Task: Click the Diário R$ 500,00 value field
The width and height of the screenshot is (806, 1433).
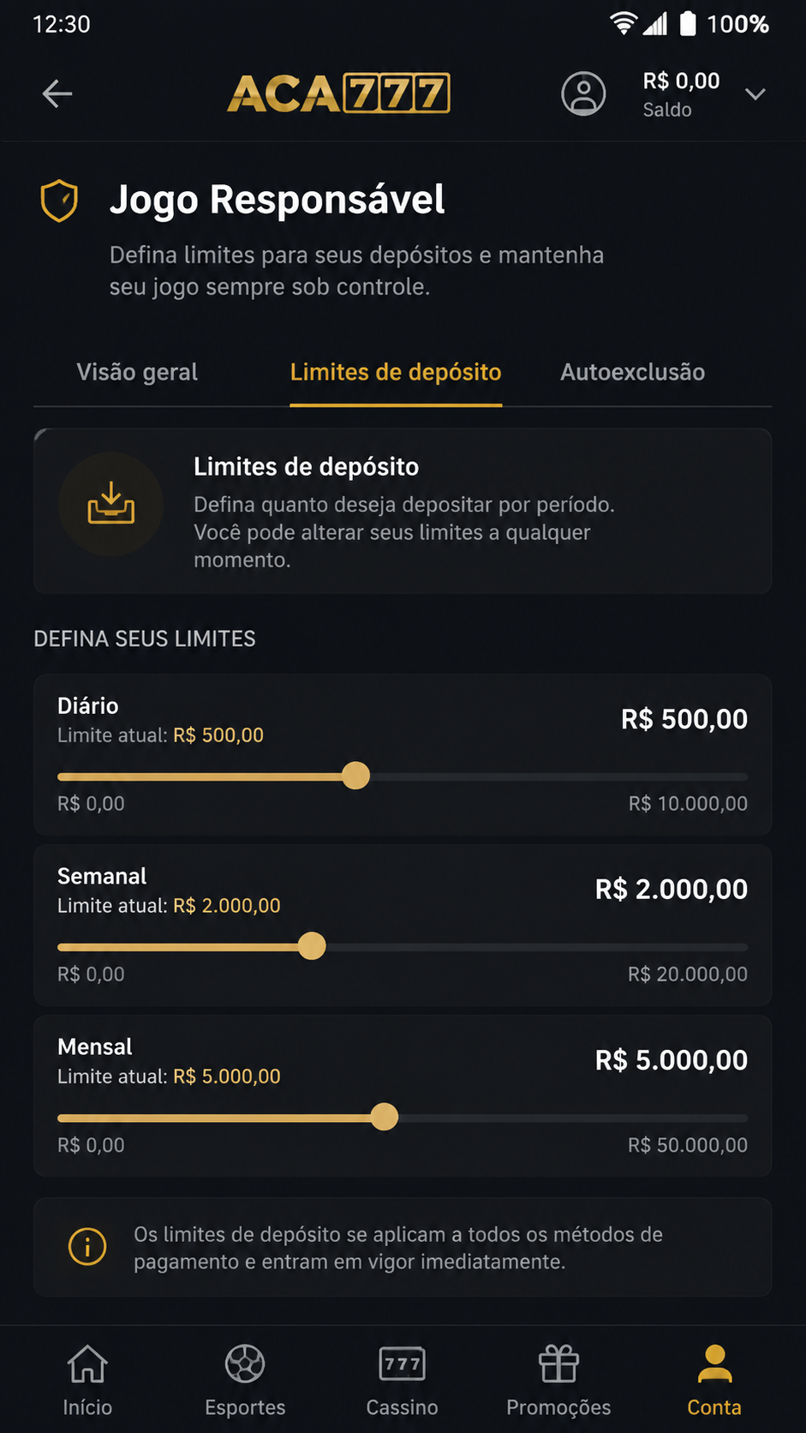Action: (x=684, y=719)
